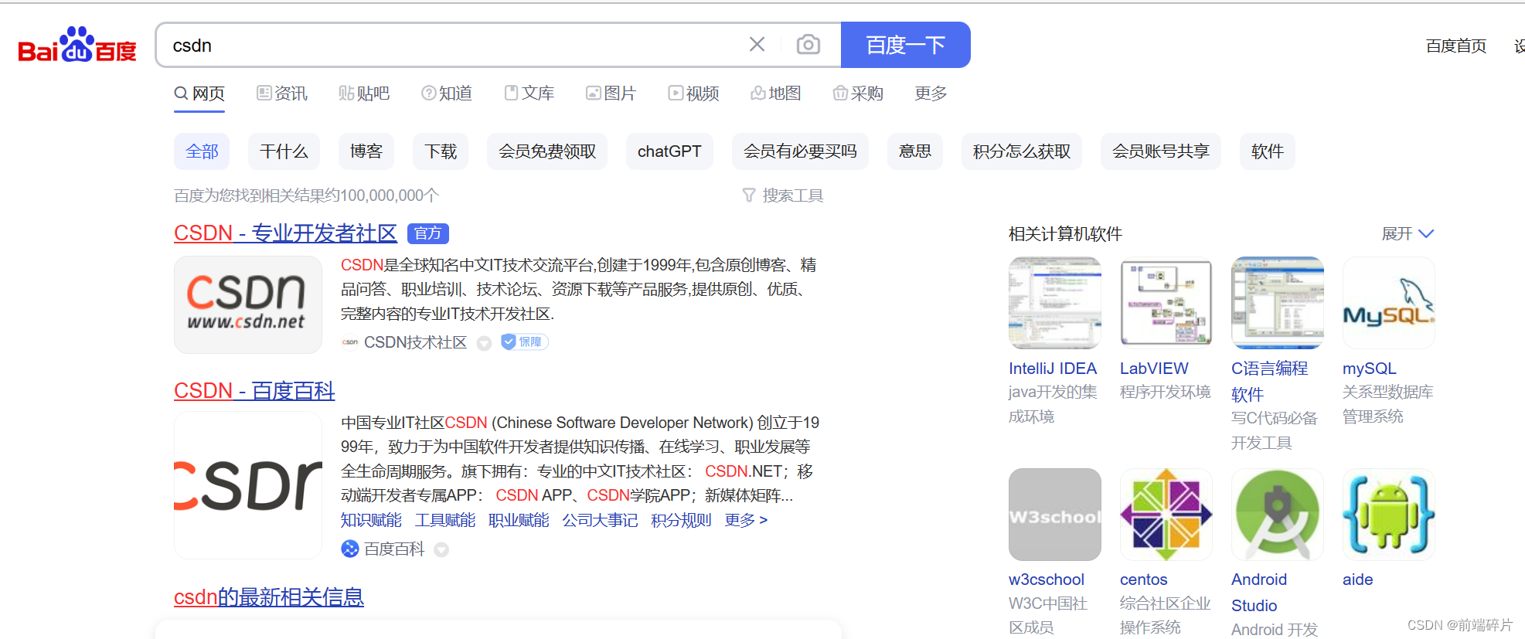
Task: Open 百度首页 link in the header
Action: click(1455, 46)
